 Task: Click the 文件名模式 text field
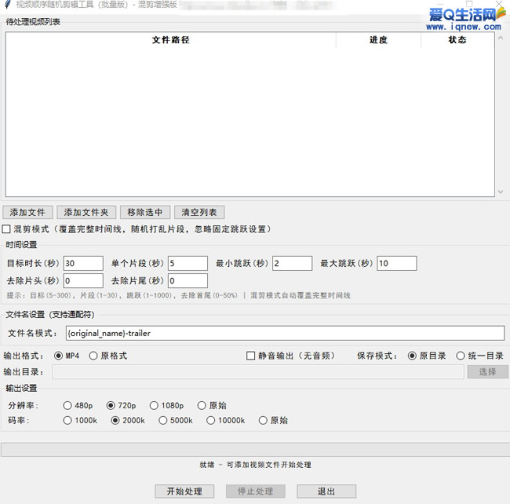pos(286,333)
